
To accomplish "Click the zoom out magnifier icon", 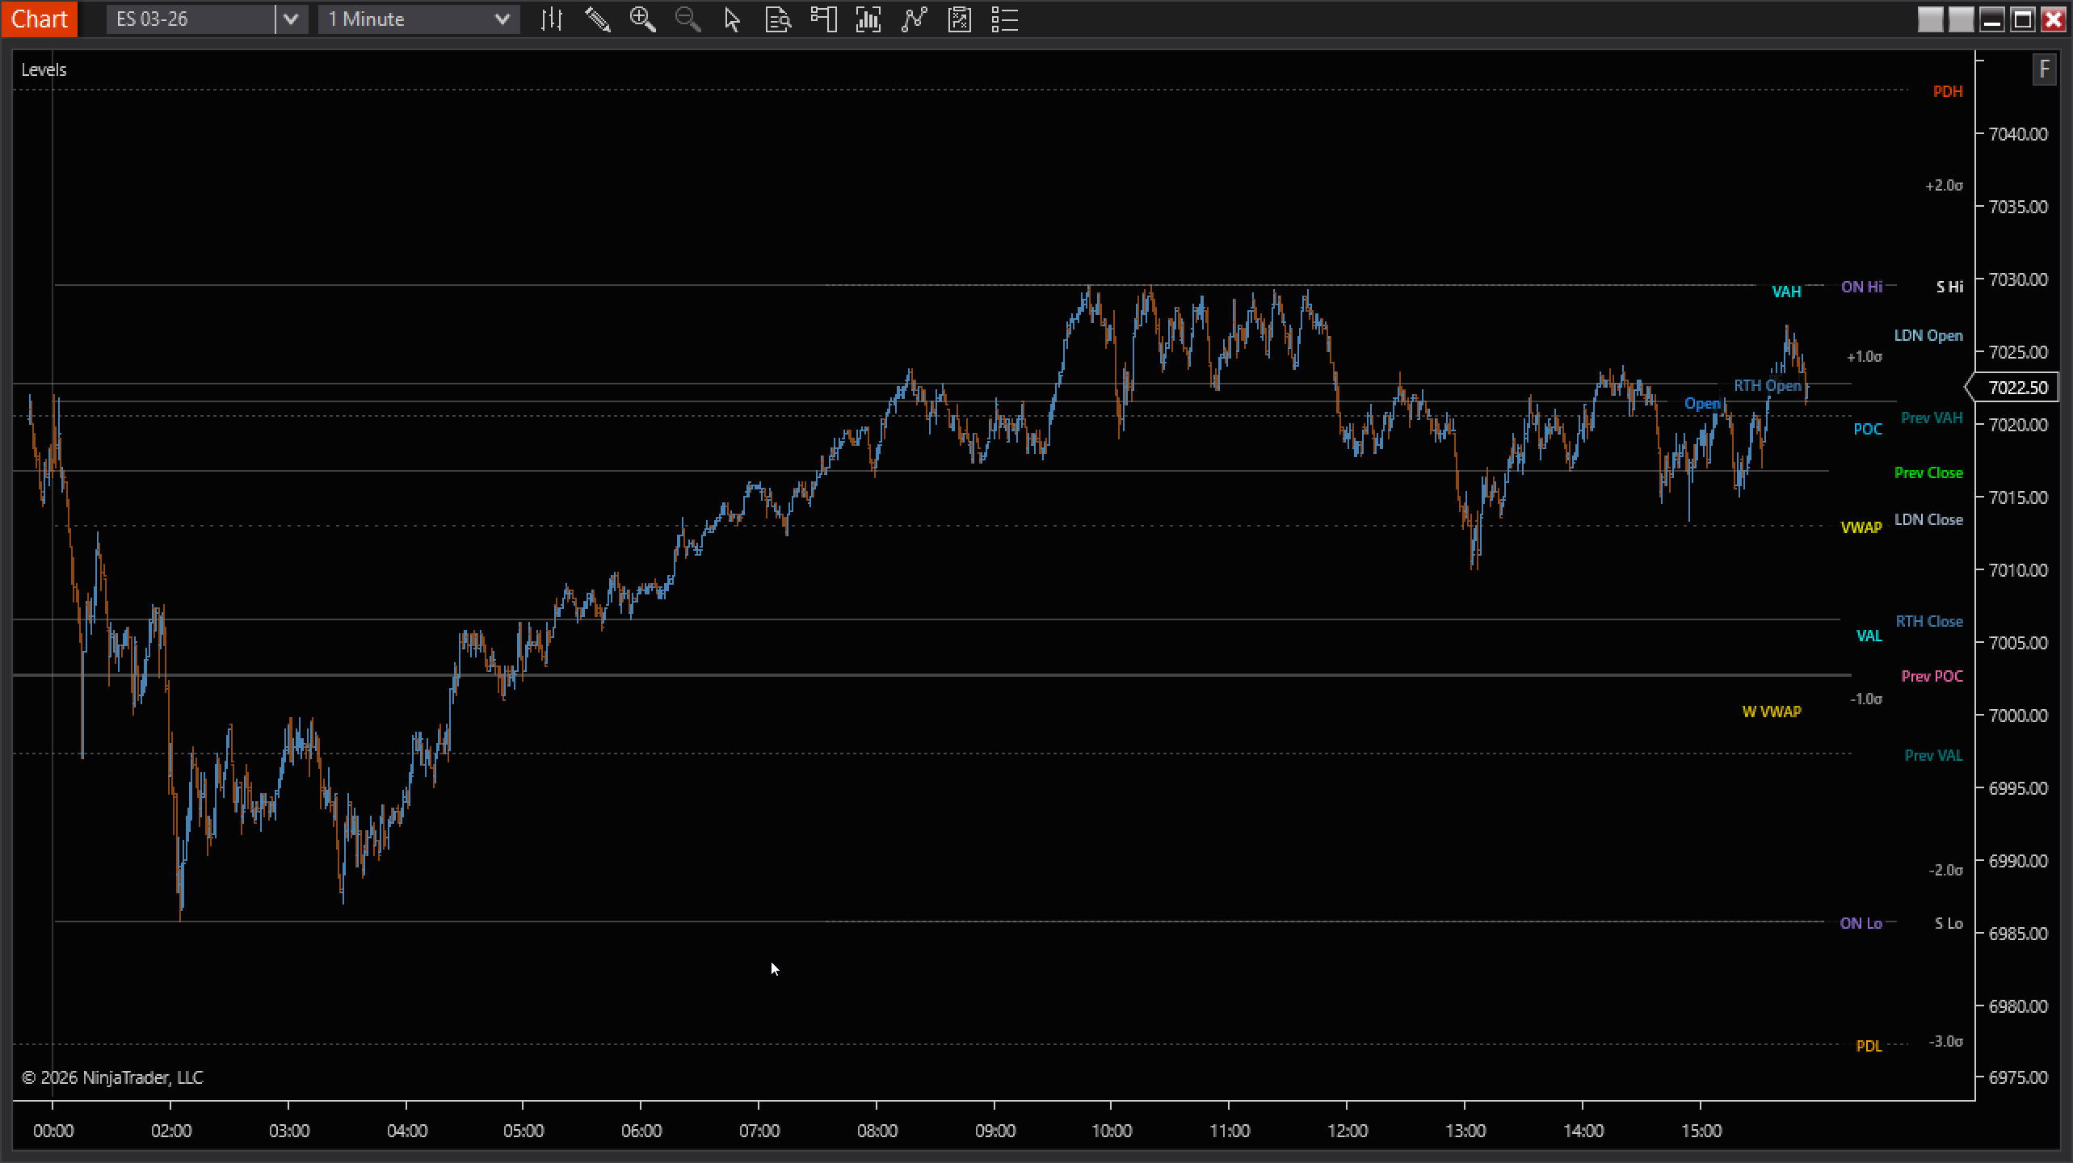I will click(687, 19).
